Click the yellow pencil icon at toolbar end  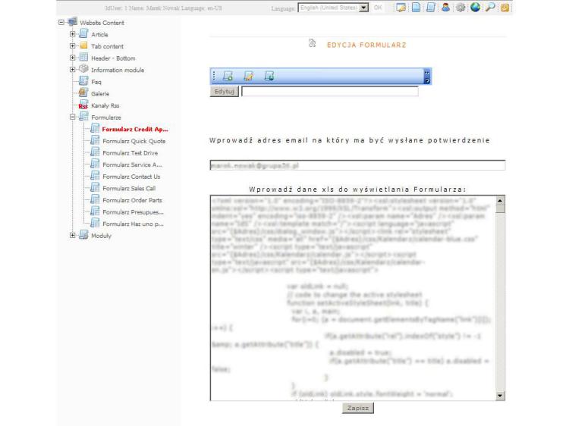pyautogui.click(x=505, y=8)
